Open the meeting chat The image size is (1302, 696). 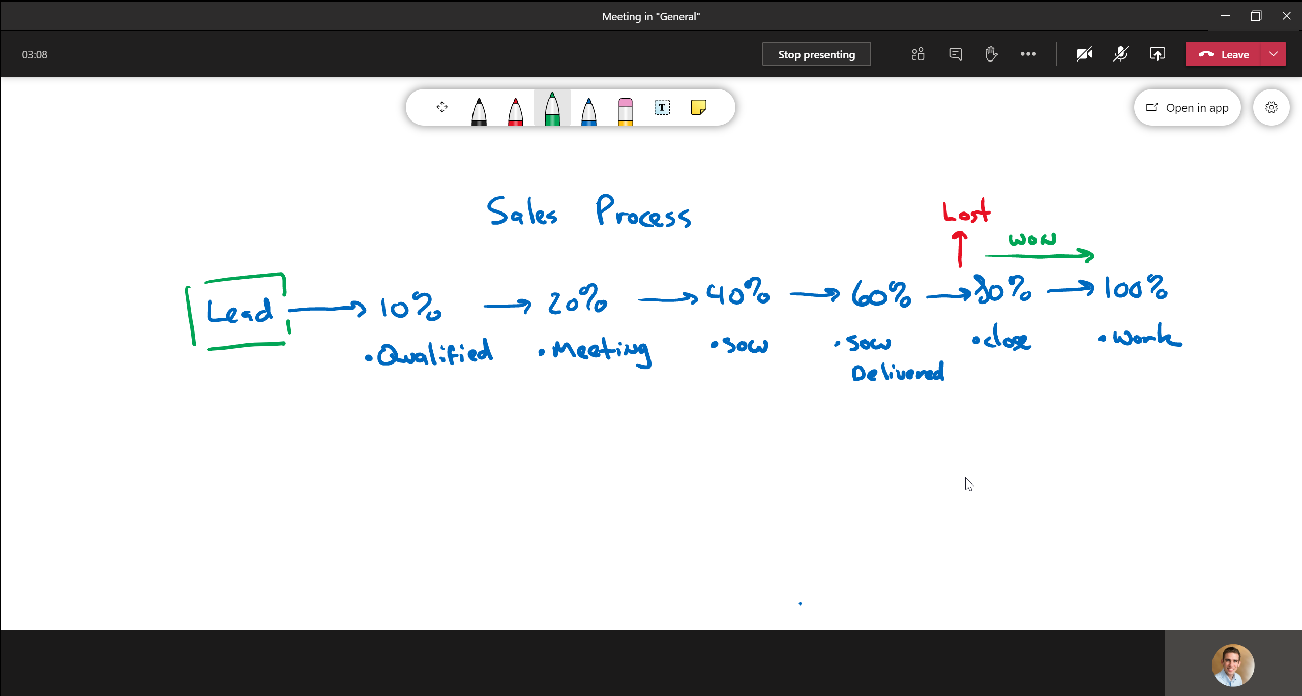tap(955, 54)
